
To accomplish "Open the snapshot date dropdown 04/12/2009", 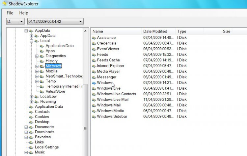I will tap(55, 22).
